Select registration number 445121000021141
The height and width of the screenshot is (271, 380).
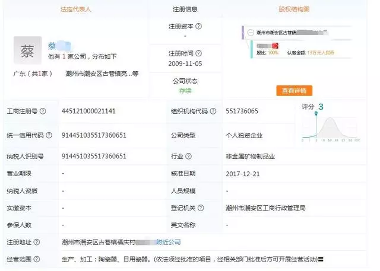click(88, 111)
